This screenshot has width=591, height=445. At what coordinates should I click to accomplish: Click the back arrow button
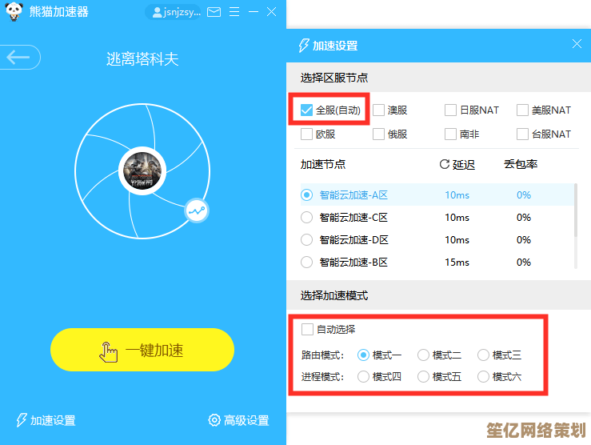pyautogui.click(x=19, y=57)
